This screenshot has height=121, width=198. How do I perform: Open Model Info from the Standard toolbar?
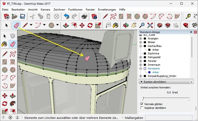pos(94,16)
